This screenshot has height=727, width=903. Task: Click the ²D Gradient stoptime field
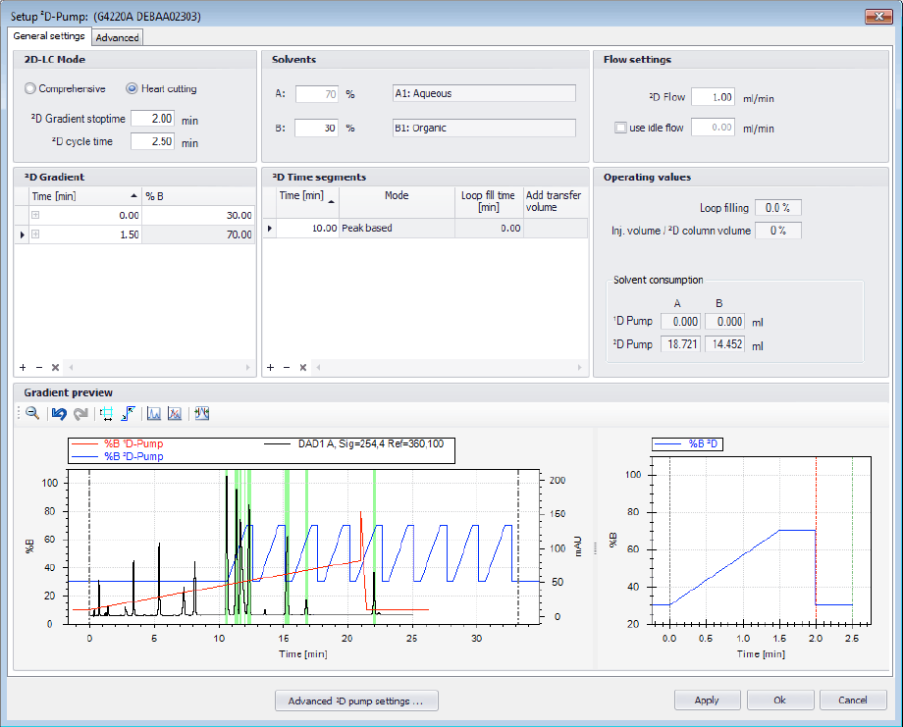(152, 119)
